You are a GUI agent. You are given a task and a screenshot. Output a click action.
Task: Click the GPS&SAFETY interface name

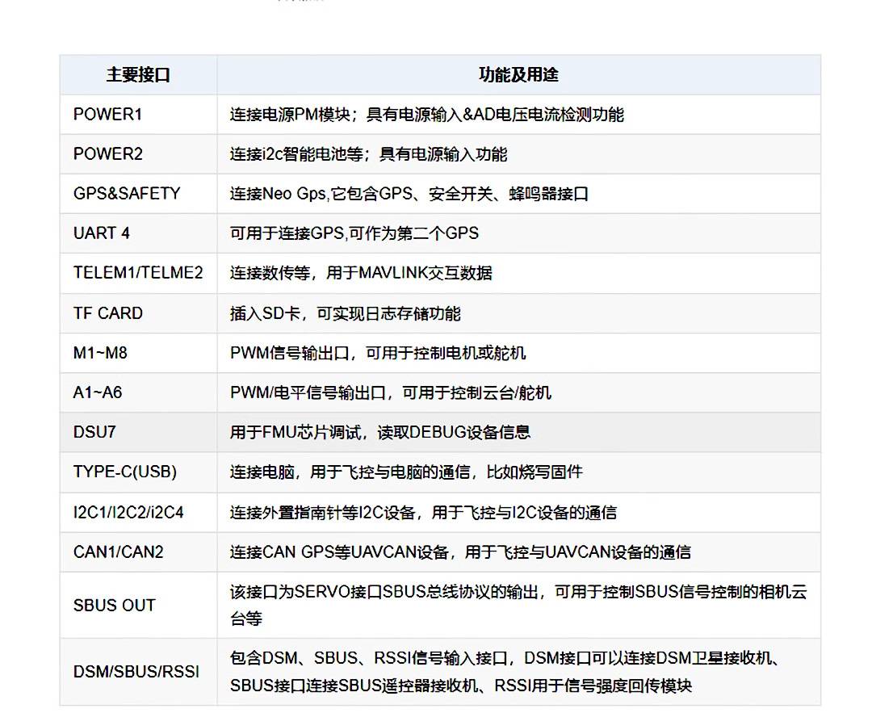coord(127,194)
